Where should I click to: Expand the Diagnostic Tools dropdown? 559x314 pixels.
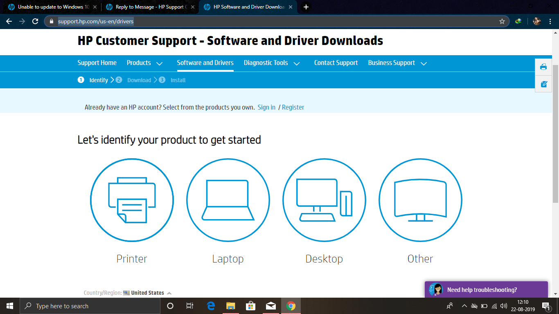(x=272, y=63)
